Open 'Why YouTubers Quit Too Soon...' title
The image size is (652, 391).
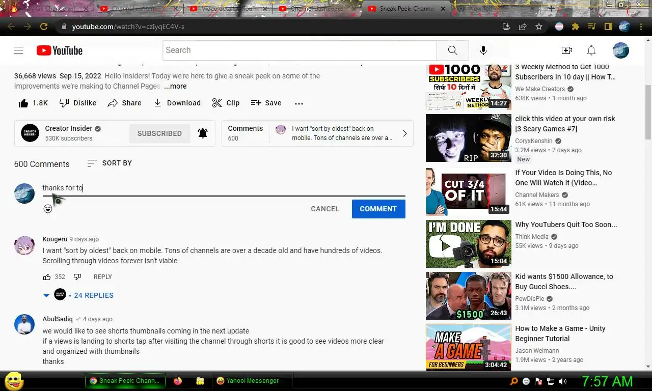pyautogui.click(x=566, y=225)
